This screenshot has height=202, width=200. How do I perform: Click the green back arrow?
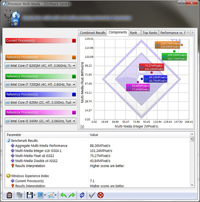coord(63,195)
